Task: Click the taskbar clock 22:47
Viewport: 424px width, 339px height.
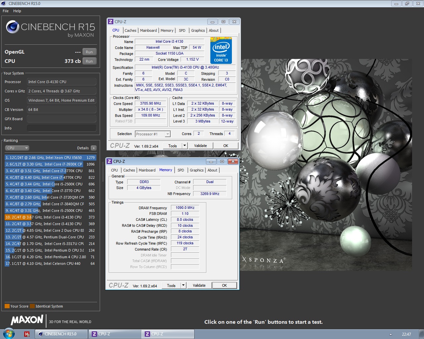Action: 406,334
